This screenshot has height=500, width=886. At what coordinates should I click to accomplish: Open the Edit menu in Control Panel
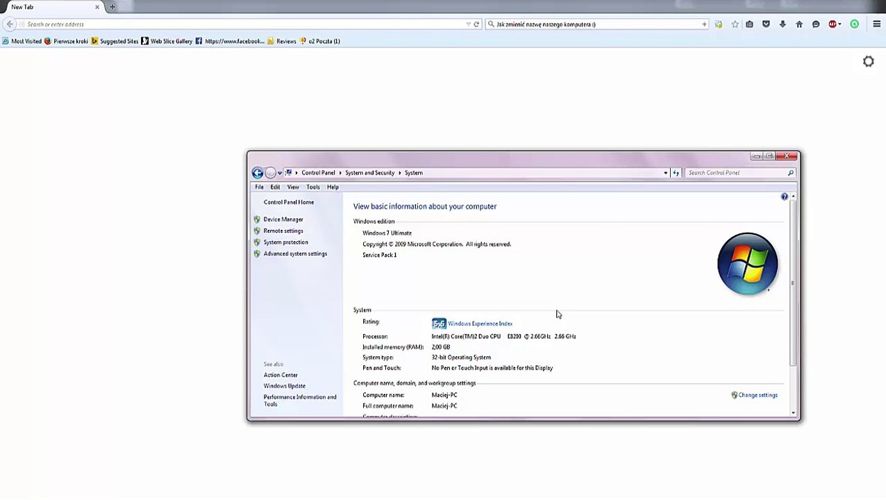click(275, 187)
